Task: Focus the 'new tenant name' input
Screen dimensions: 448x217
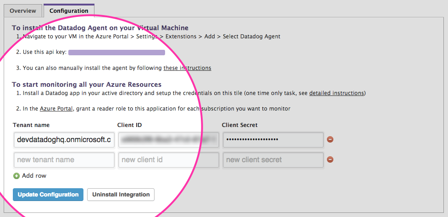Action: [64, 160]
